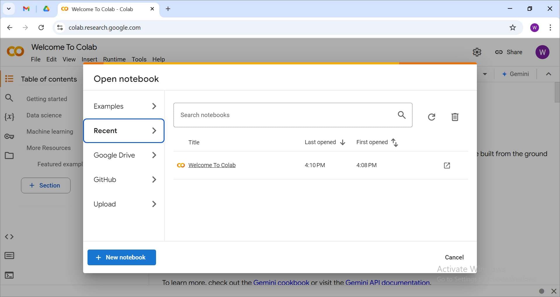Open the Insert menu
This screenshot has width=560, height=297.
[89, 59]
